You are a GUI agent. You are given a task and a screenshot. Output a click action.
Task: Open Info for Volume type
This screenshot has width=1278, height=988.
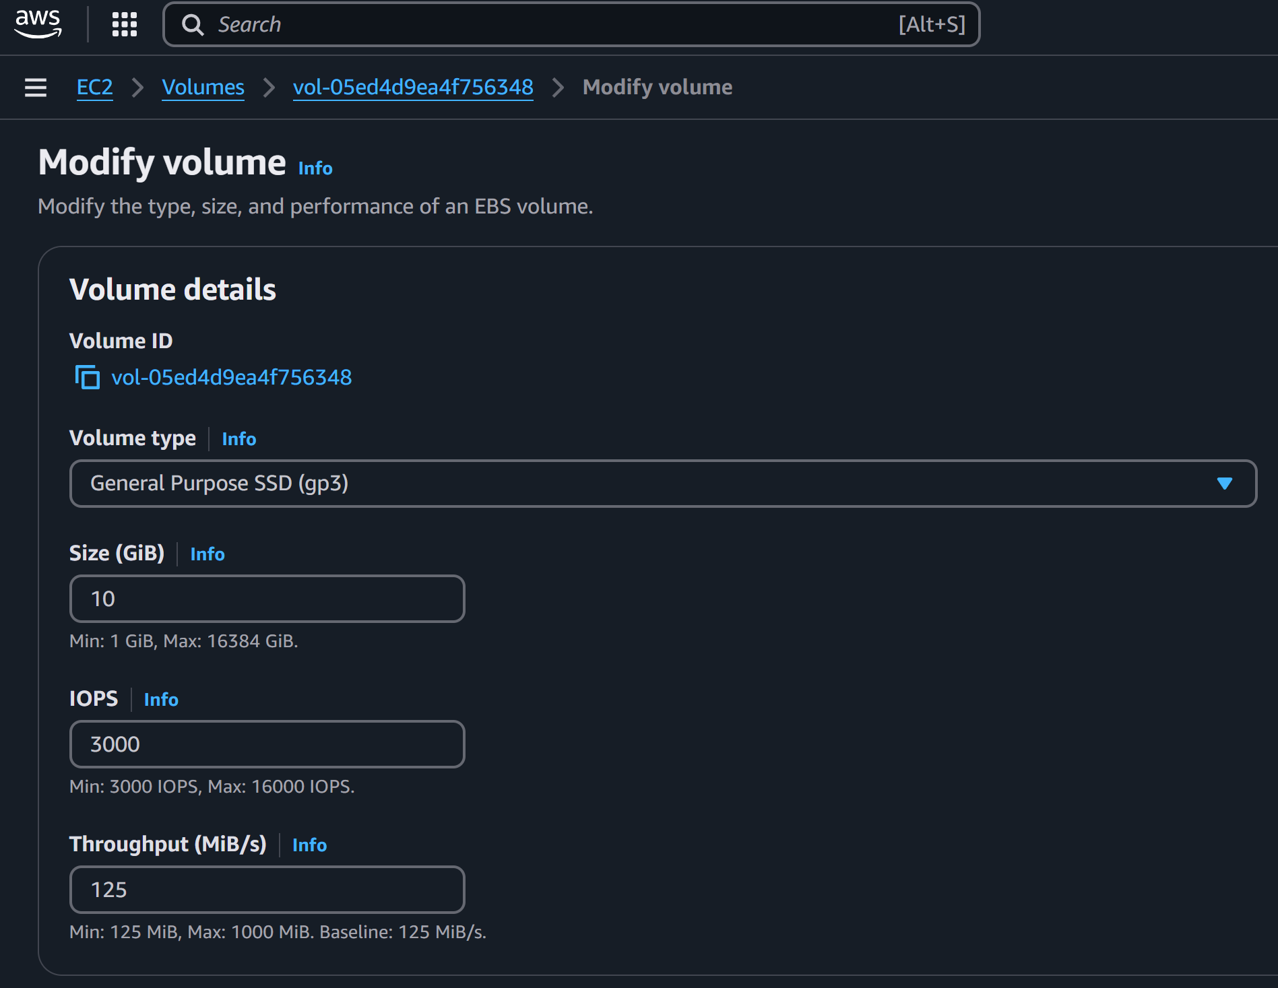click(239, 439)
